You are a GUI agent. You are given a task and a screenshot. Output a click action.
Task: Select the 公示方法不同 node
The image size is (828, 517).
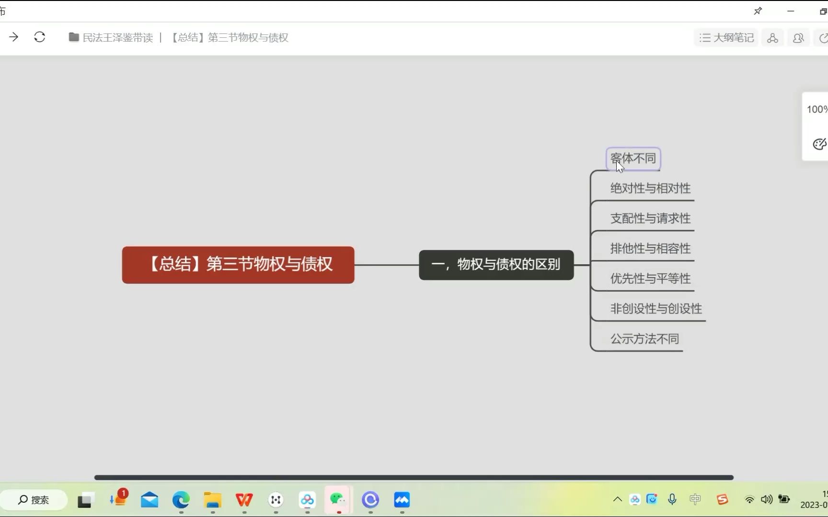click(x=644, y=339)
